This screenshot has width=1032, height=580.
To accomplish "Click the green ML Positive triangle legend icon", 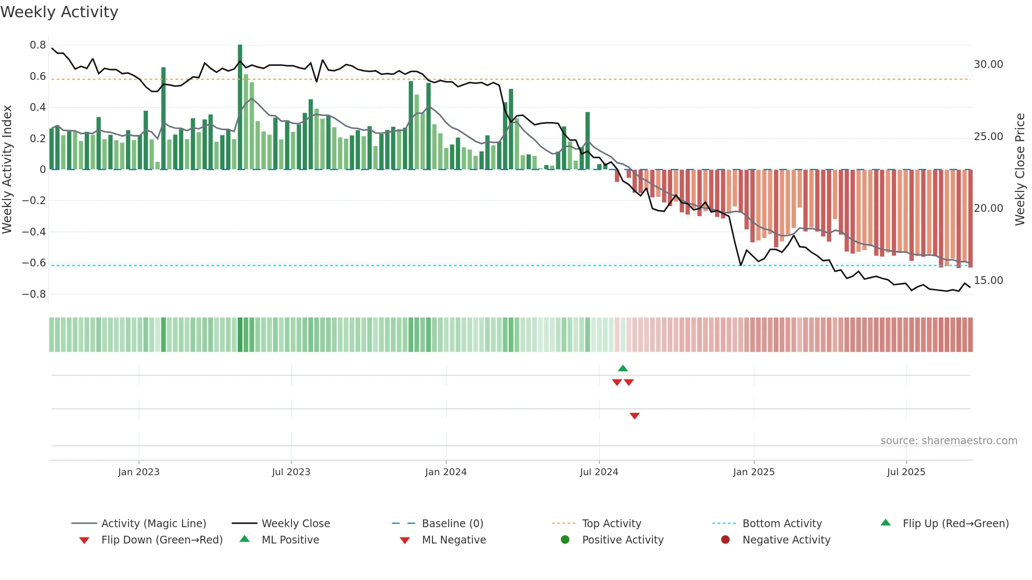I will coord(244,539).
